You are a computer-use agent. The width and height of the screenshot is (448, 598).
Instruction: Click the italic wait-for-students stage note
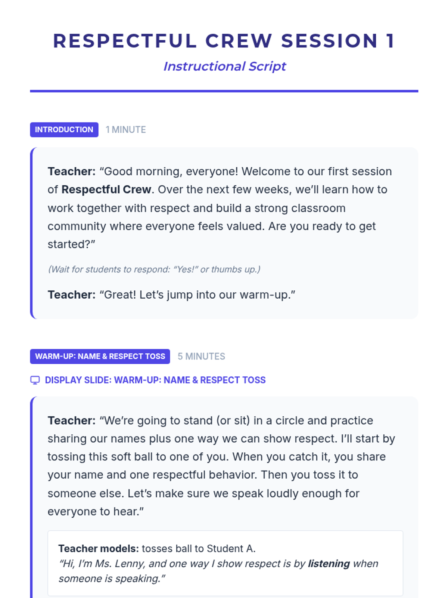point(154,269)
